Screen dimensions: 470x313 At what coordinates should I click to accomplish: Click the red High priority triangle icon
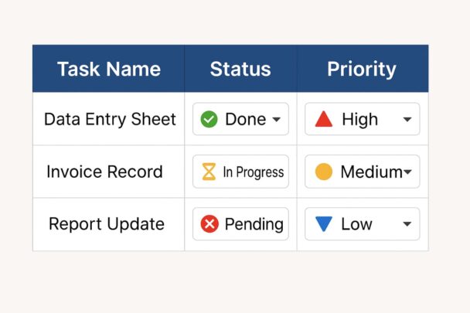324,119
